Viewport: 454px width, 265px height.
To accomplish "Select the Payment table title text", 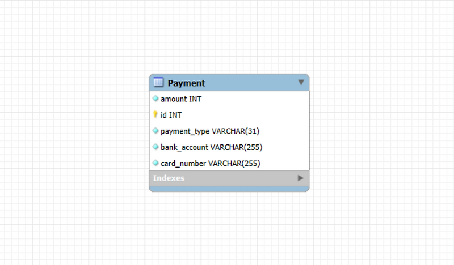I will (186, 83).
